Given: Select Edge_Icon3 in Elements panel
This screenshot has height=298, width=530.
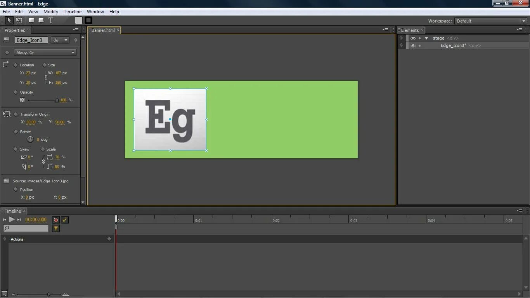Looking at the screenshot, I should pos(453,45).
